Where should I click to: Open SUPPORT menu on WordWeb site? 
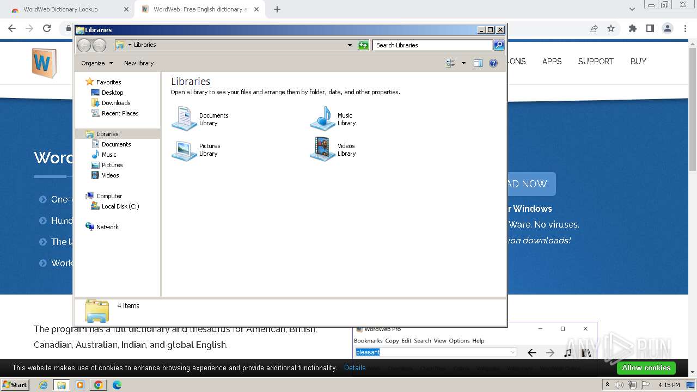click(596, 62)
